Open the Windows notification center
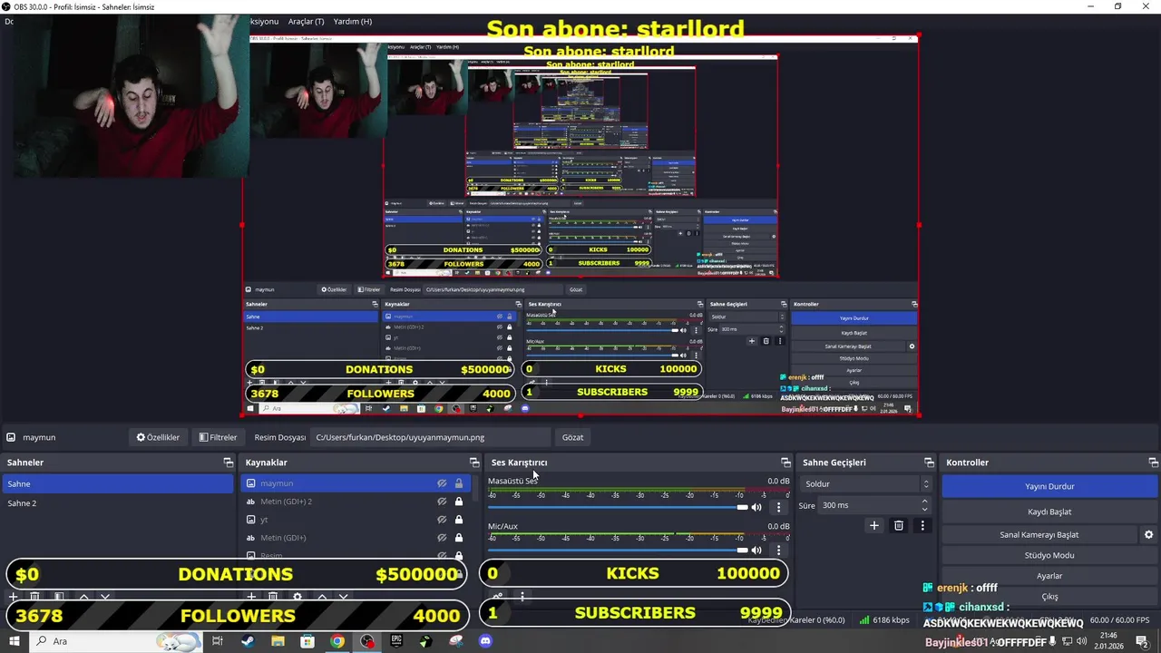Image resolution: width=1161 pixels, height=653 pixels. pyautogui.click(x=1142, y=641)
